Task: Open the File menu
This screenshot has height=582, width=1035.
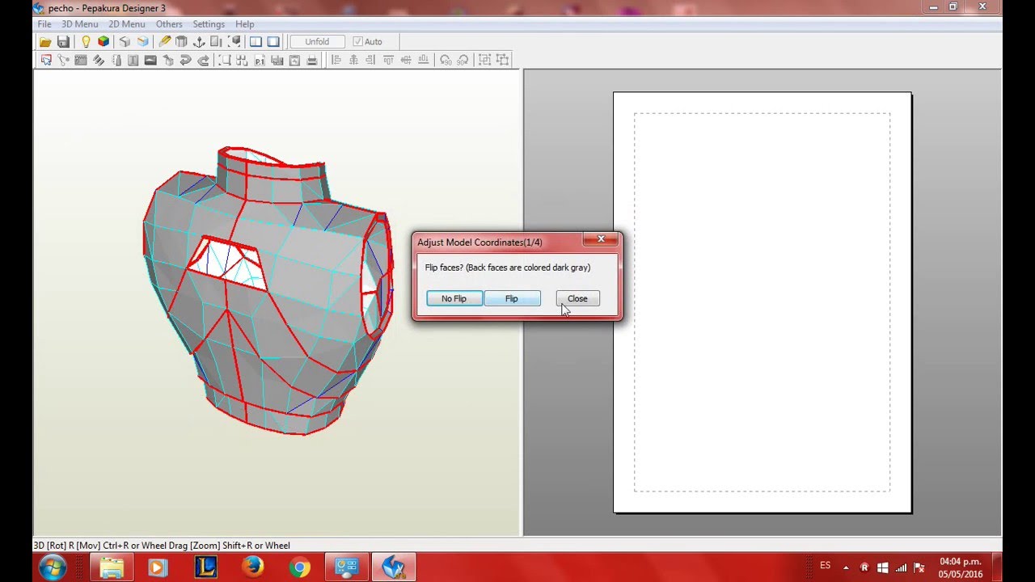Action: coord(44,24)
